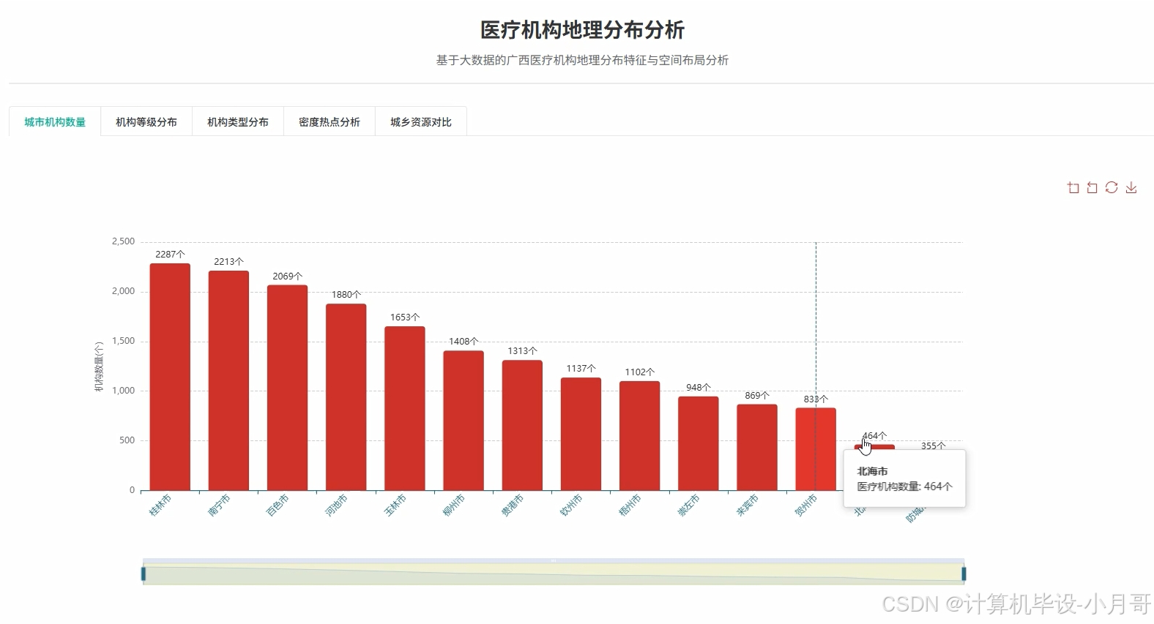The height and width of the screenshot is (624, 1154).
Task: Click the x-axis label 崇左市
Action: click(x=688, y=505)
